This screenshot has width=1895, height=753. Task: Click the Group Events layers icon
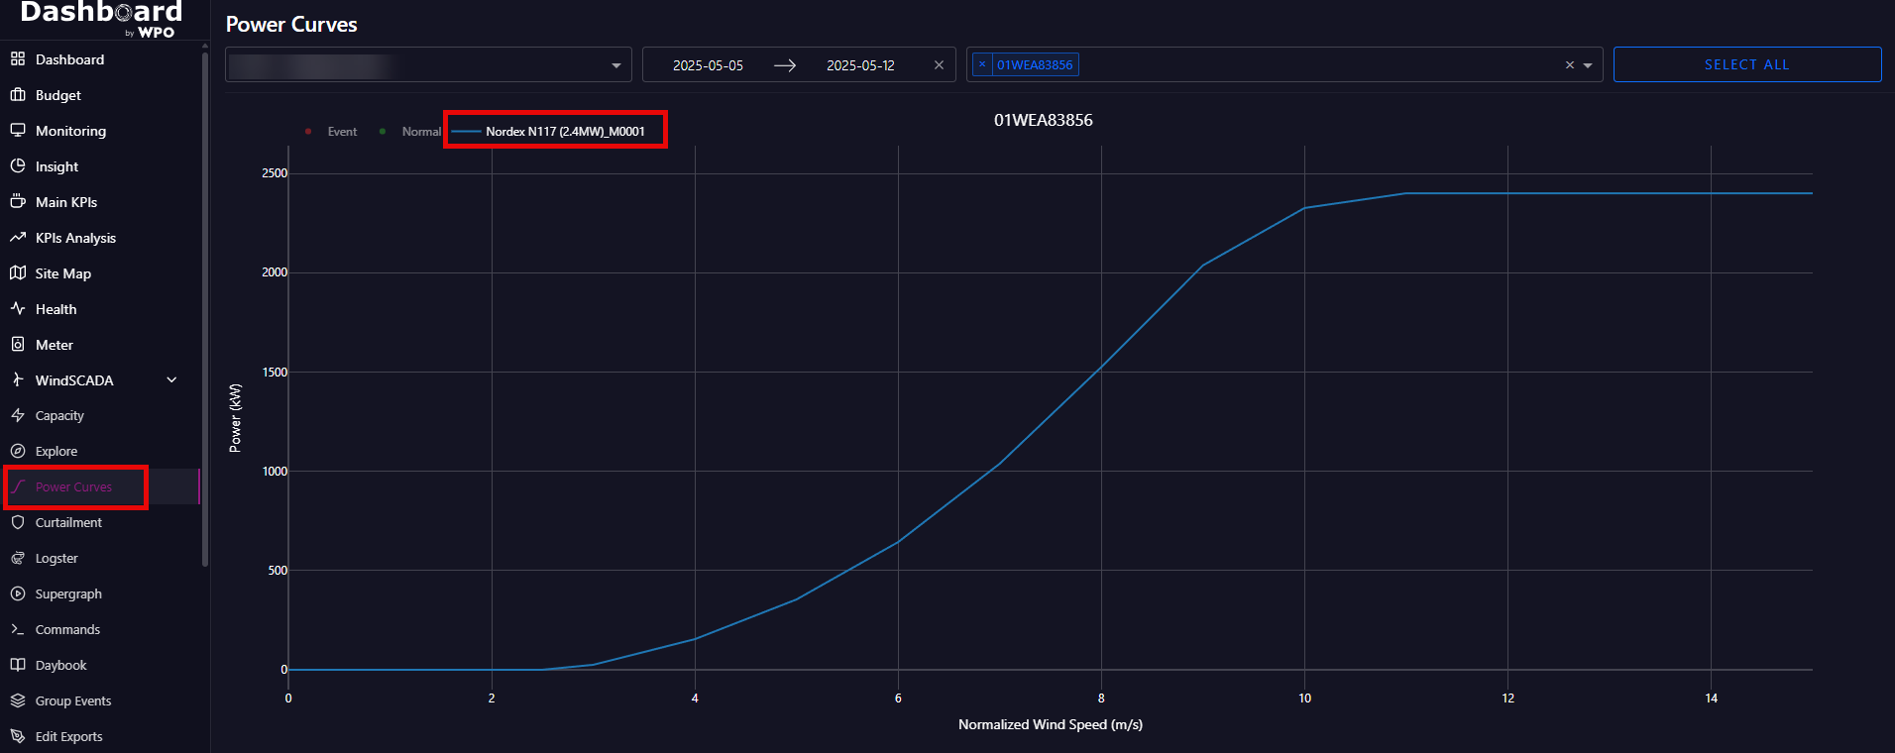pyautogui.click(x=18, y=700)
